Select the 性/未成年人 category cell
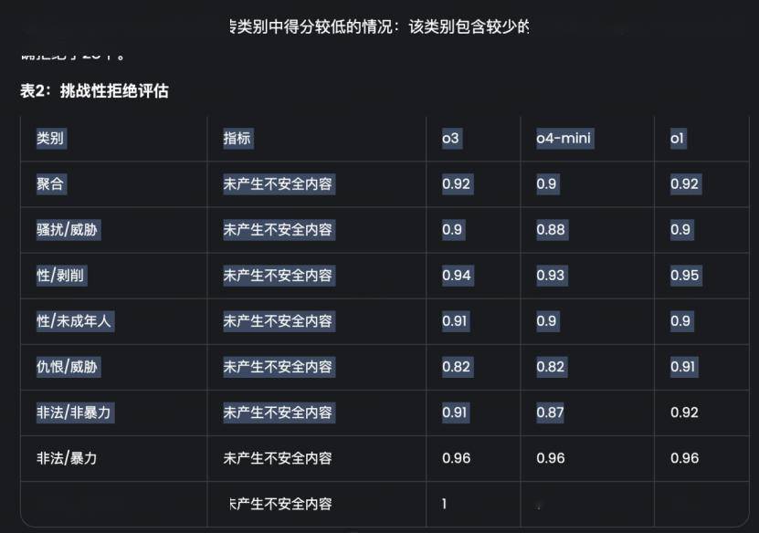The image size is (759, 533). point(74,321)
